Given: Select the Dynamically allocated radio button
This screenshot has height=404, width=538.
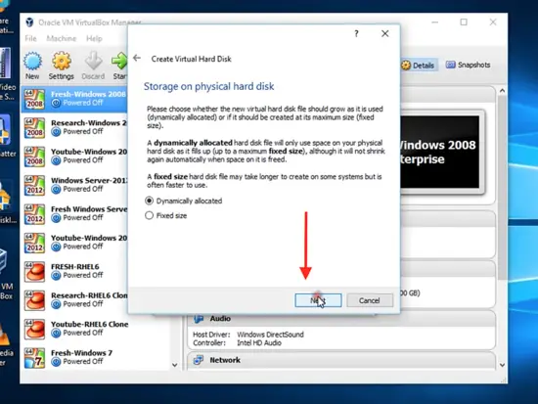Looking at the screenshot, I should pyautogui.click(x=149, y=201).
